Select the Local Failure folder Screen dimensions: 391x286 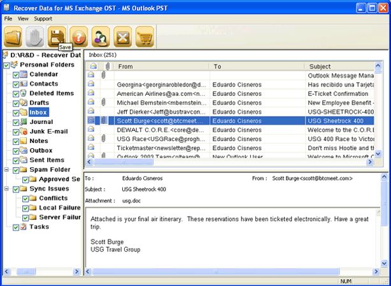click(60, 208)
